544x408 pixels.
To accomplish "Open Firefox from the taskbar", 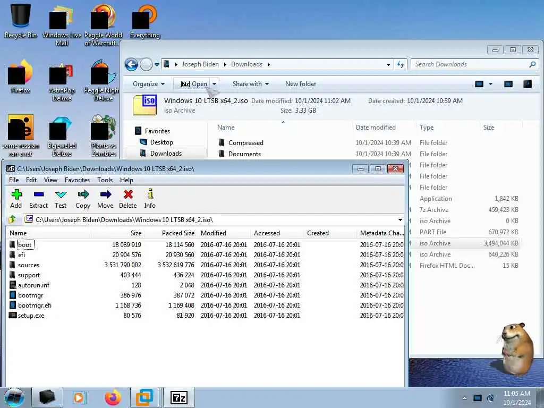I will [x=113, y=397].
